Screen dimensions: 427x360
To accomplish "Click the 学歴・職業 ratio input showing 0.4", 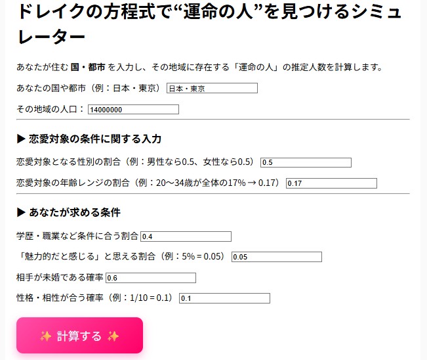I will (186, 236).
